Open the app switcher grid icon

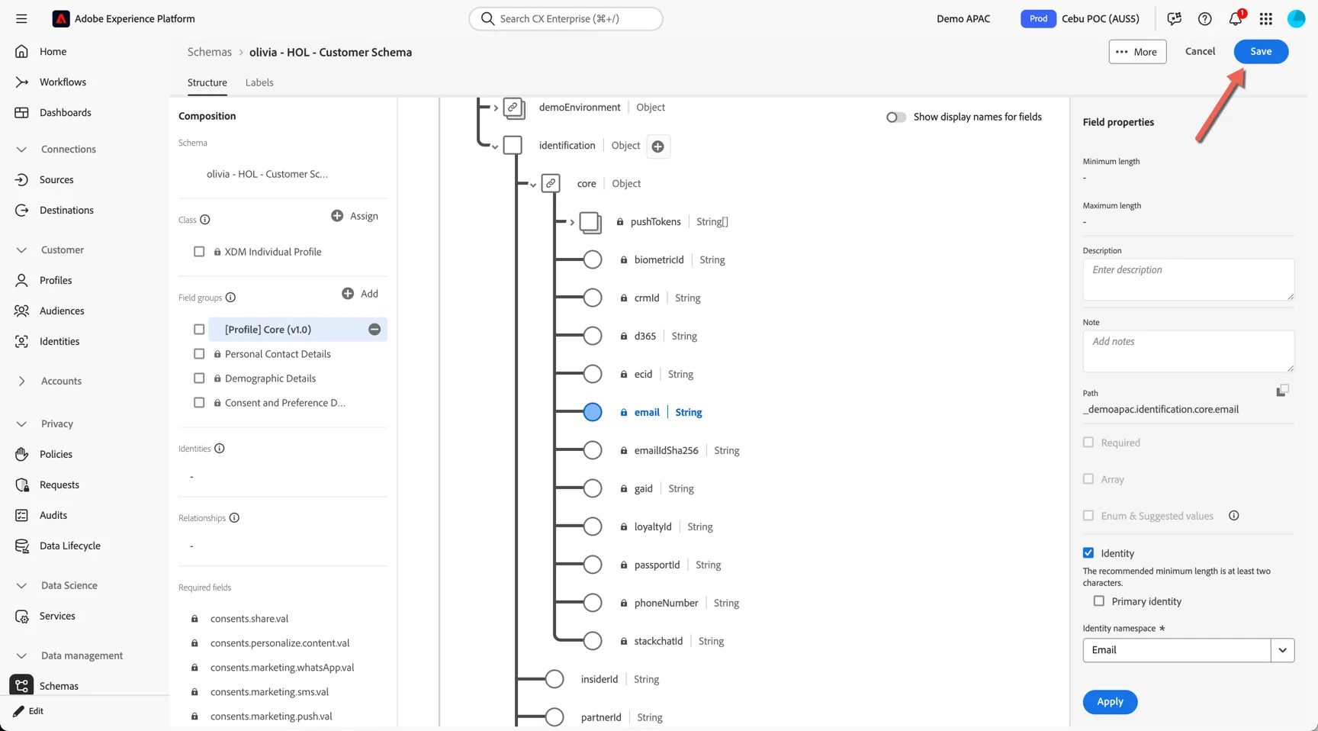[x=1266, y=19]
